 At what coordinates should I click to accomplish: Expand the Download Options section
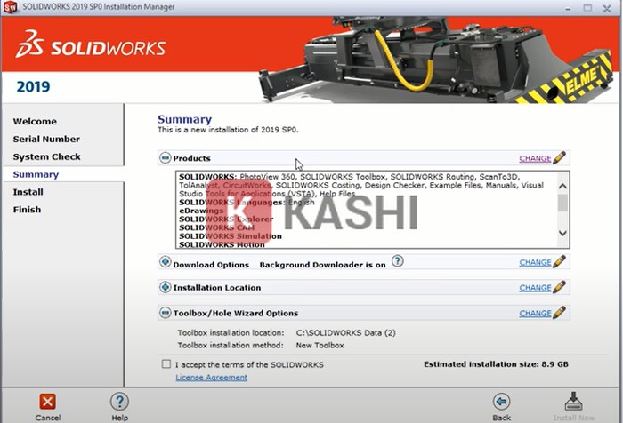click(166, 262)
